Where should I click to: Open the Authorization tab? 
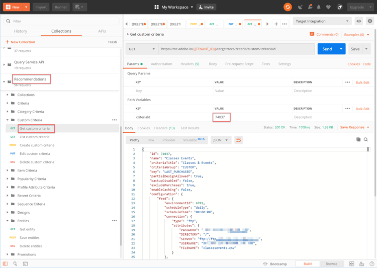coord(161,64)
